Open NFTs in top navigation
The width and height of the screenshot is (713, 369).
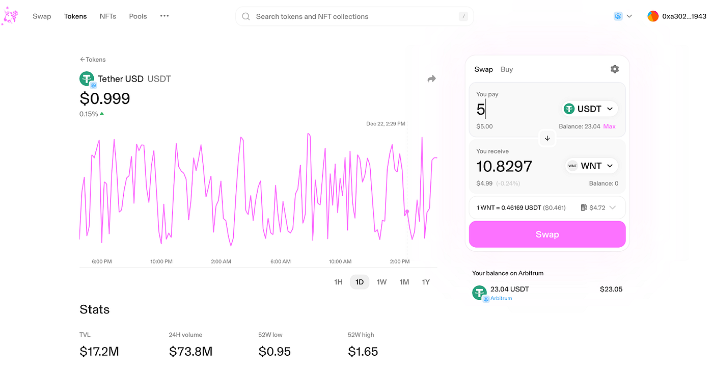click(108, 16)
